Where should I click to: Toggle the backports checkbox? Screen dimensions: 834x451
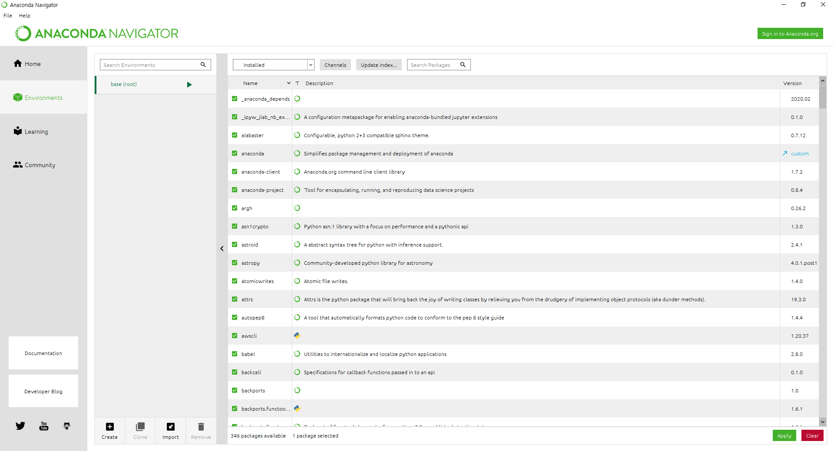[235, 390]
